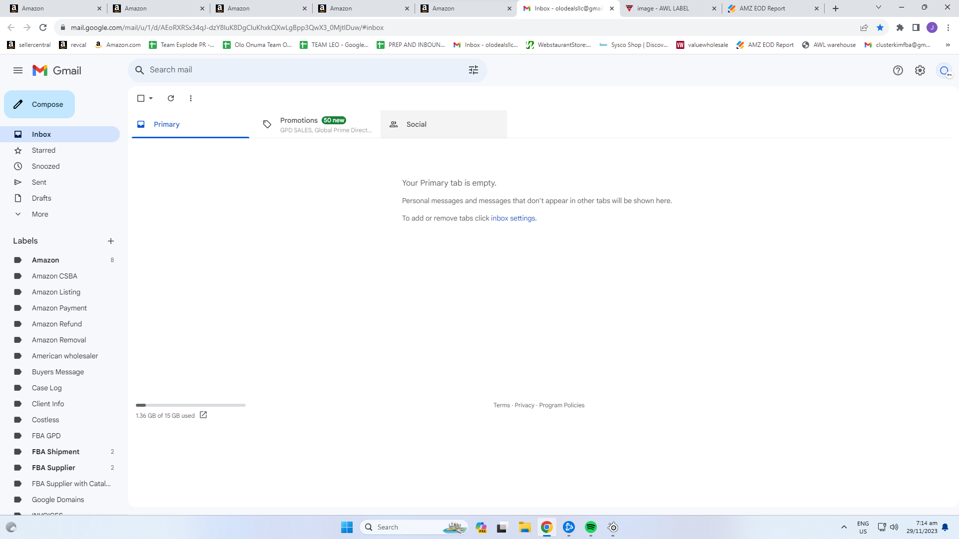Open Windows Start menu

tap(347, 527)
